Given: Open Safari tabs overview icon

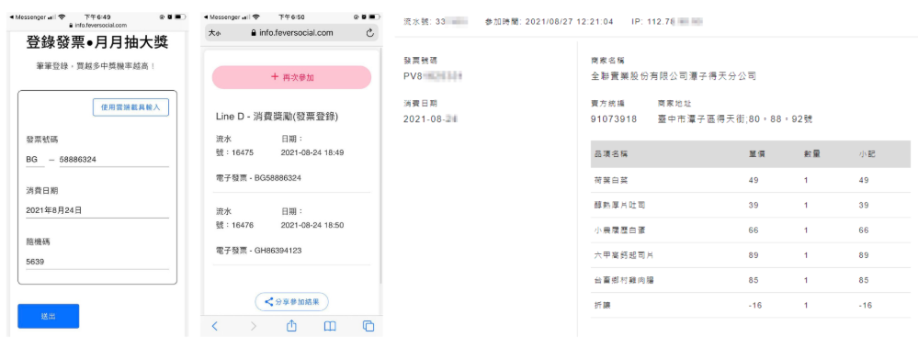Looking at the screenshot, I should (368, 326).
